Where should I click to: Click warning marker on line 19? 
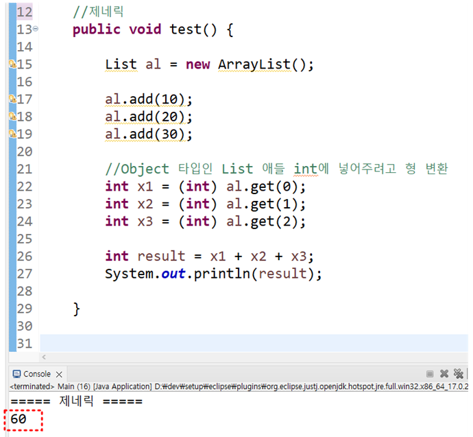pos(12,134)
